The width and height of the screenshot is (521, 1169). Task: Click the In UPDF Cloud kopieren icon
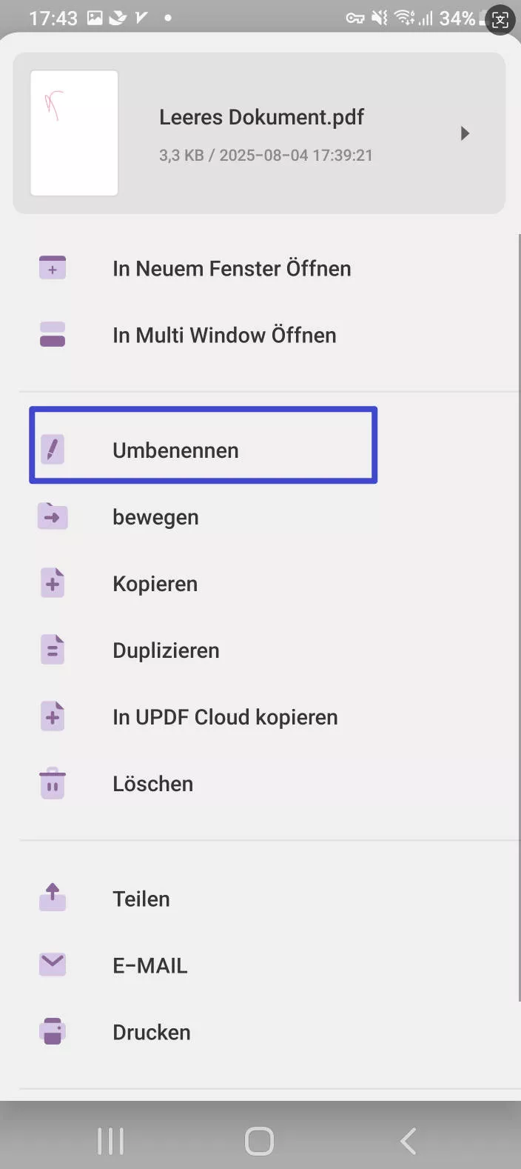[x=52, y=716]
